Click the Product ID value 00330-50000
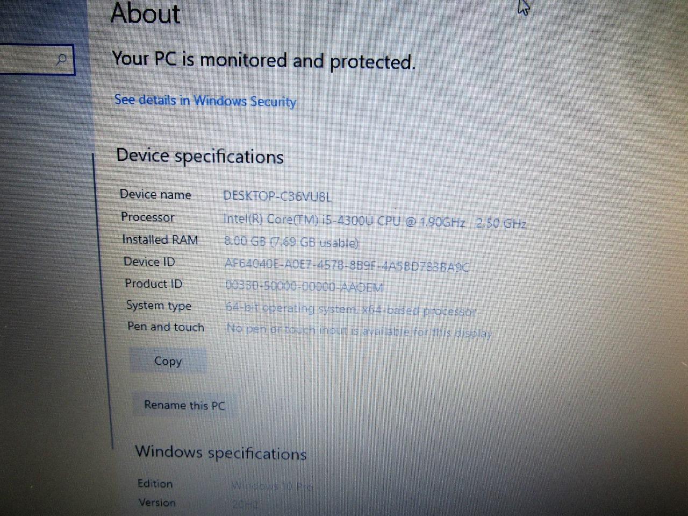688x516 pixels. point(304,287)
